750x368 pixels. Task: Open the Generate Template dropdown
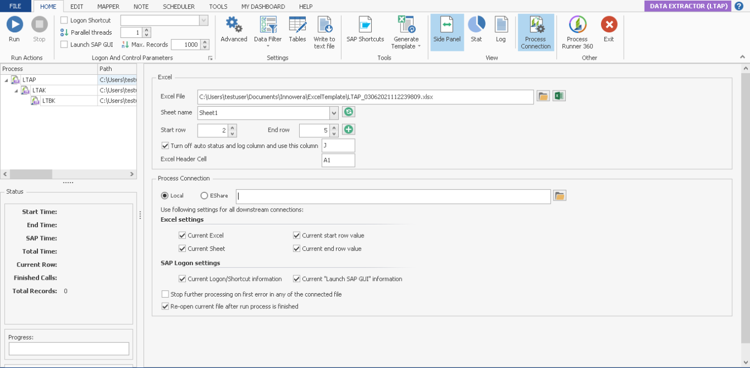click(406, 43)
